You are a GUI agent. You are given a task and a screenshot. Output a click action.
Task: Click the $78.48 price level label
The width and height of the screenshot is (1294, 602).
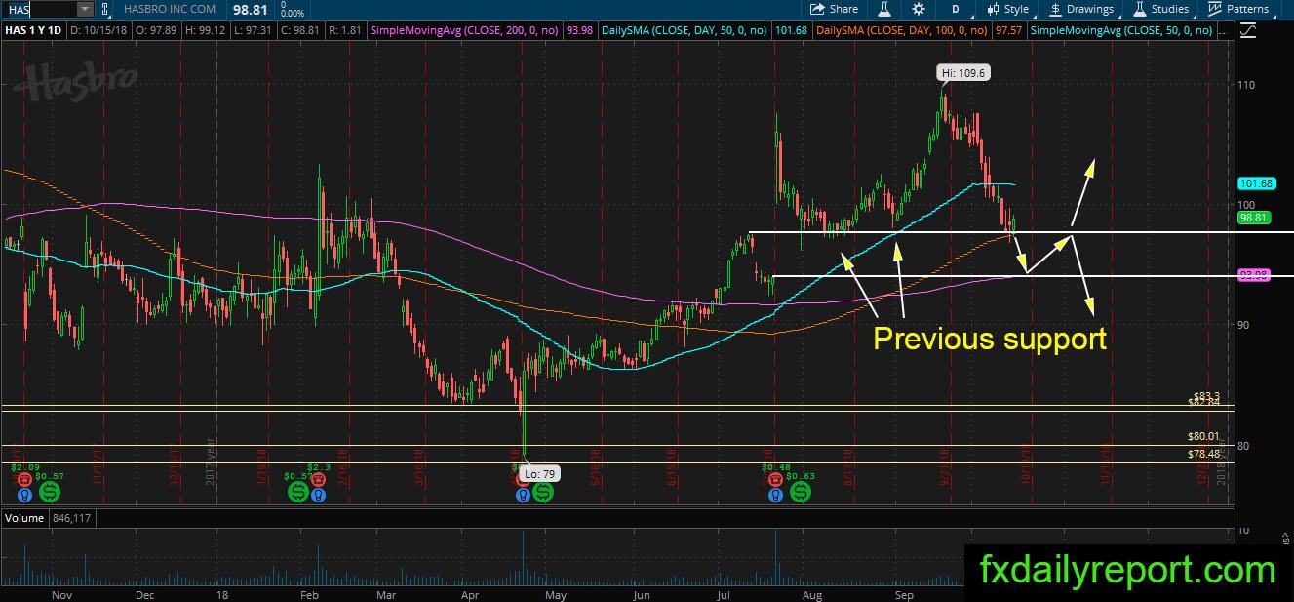pyautogui.click(x=1203, y=454)
